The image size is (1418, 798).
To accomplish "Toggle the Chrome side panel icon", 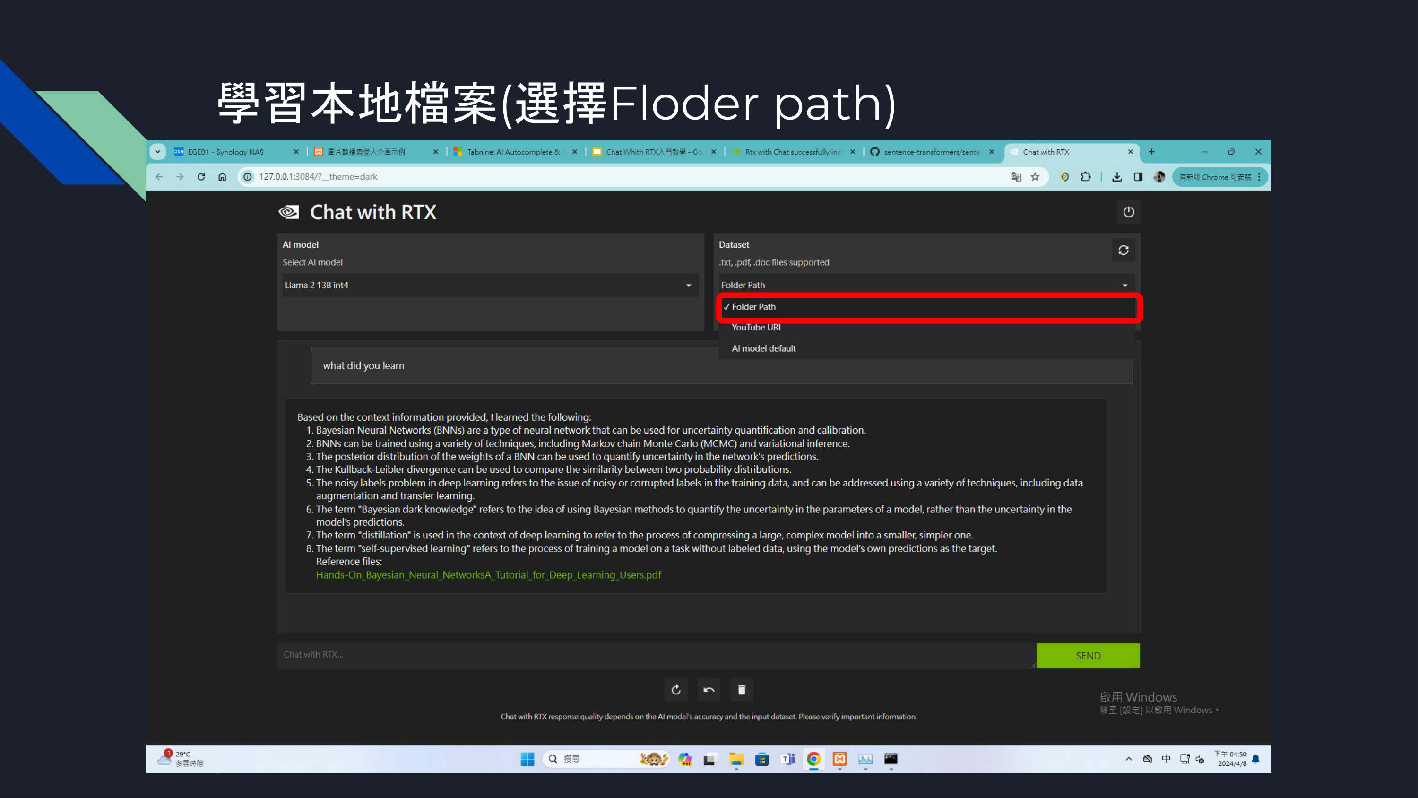I will pyautogui.click(x=1138, y=177).
